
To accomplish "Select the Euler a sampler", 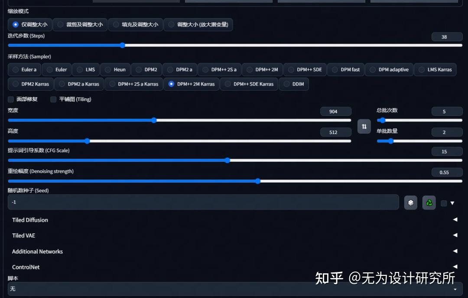I will (24, 69).
